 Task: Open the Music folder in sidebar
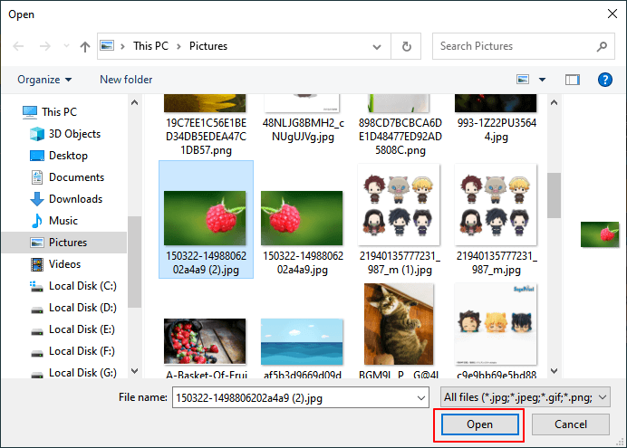pyautogui.click(x=63, y=221)
